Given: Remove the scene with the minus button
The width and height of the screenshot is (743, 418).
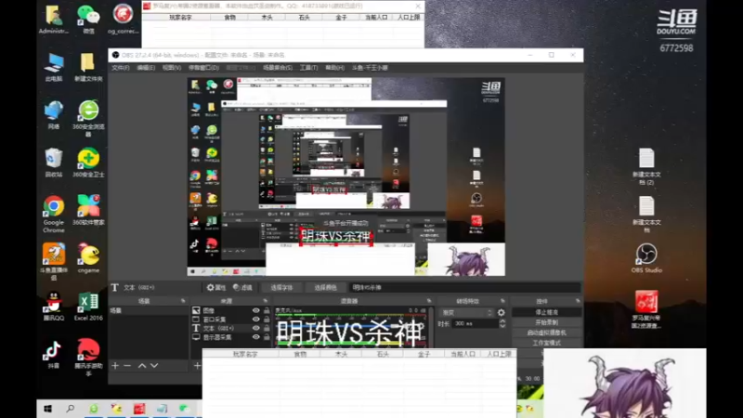Looking at the screenshot, I should (x=127, y=365).
